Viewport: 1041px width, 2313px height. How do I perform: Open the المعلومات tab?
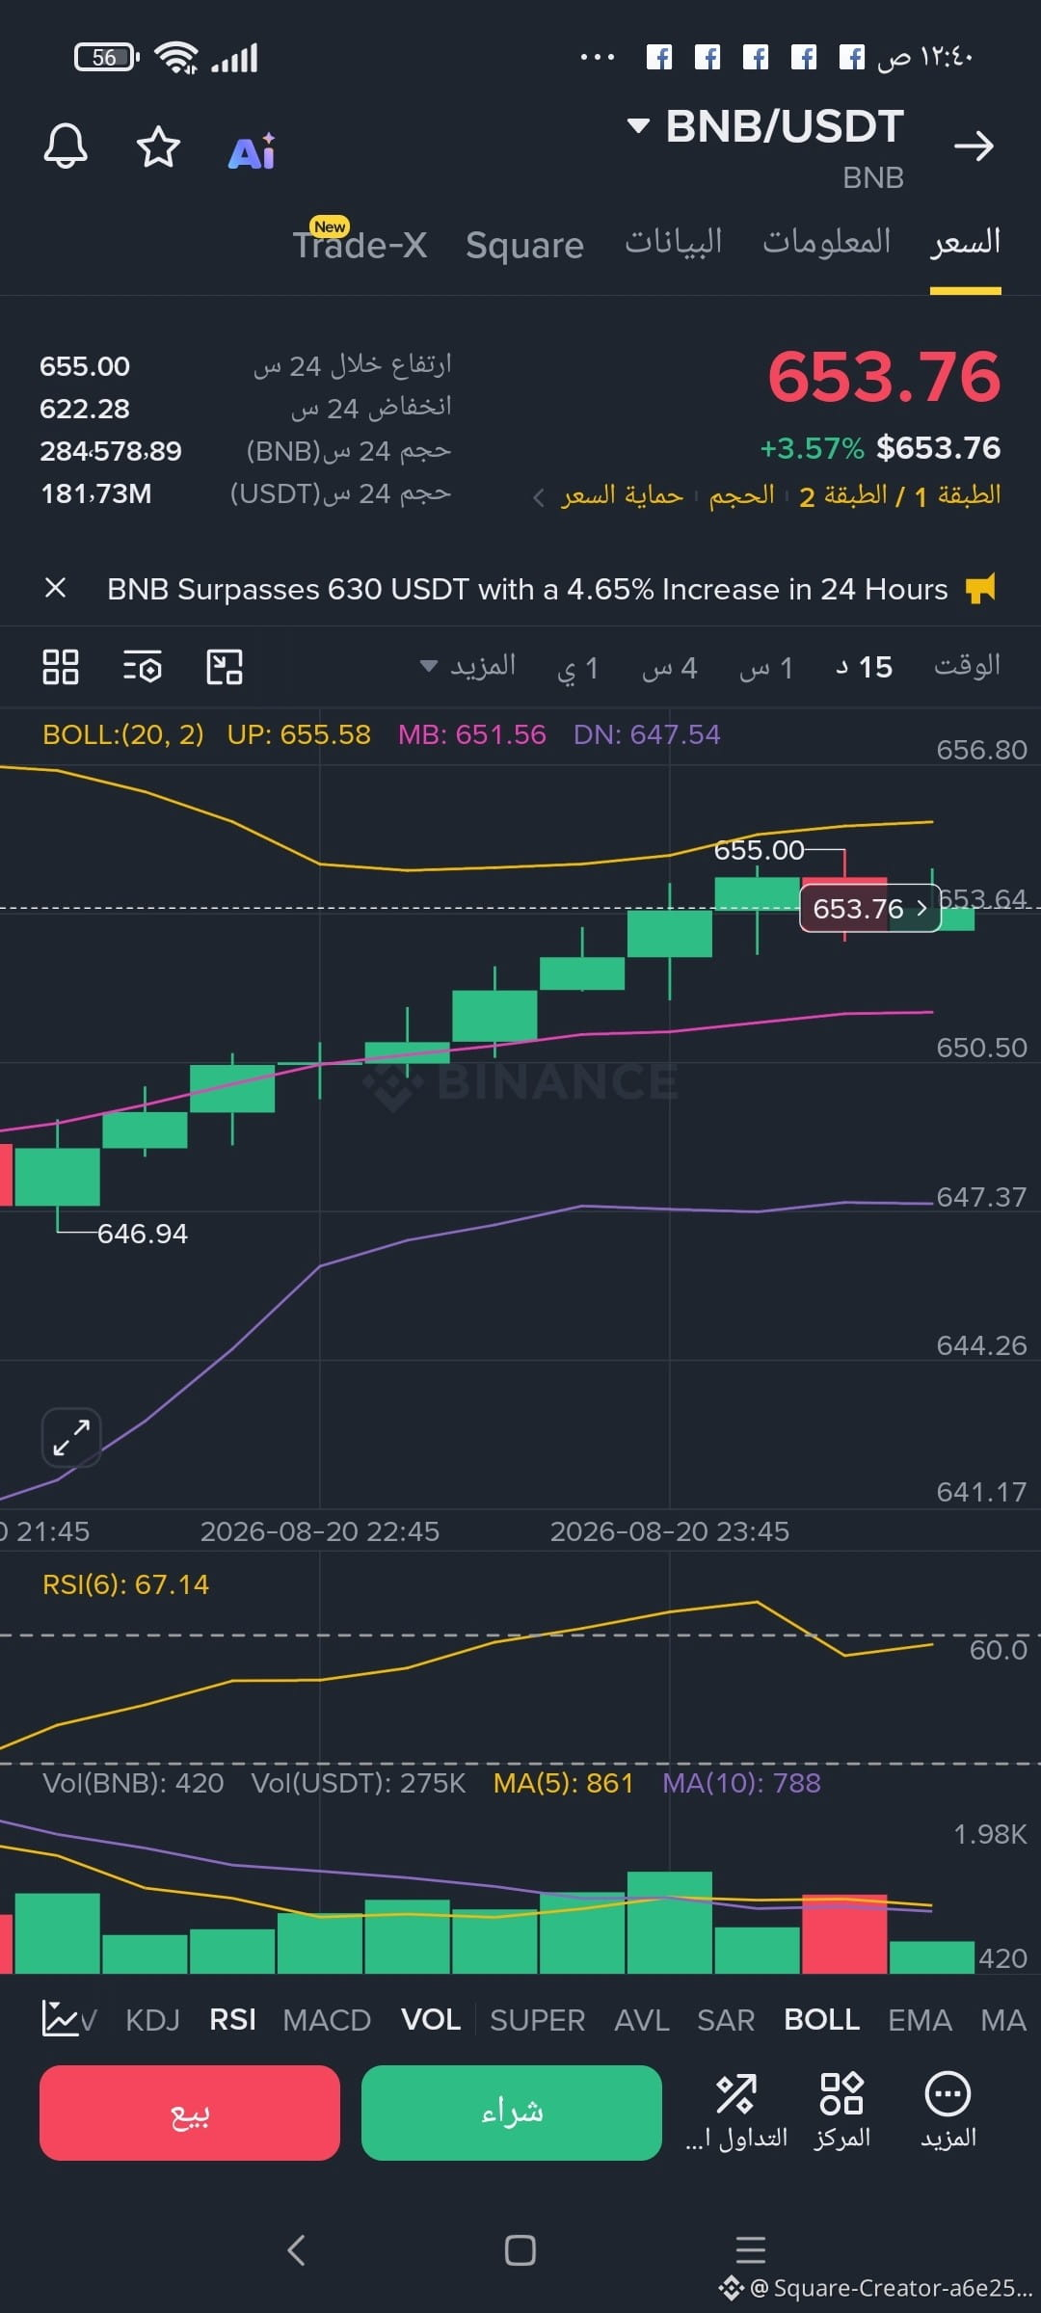click(826, 241)
